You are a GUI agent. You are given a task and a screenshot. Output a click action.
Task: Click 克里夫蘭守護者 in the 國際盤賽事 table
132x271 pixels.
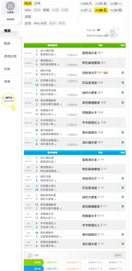point(50,104)
